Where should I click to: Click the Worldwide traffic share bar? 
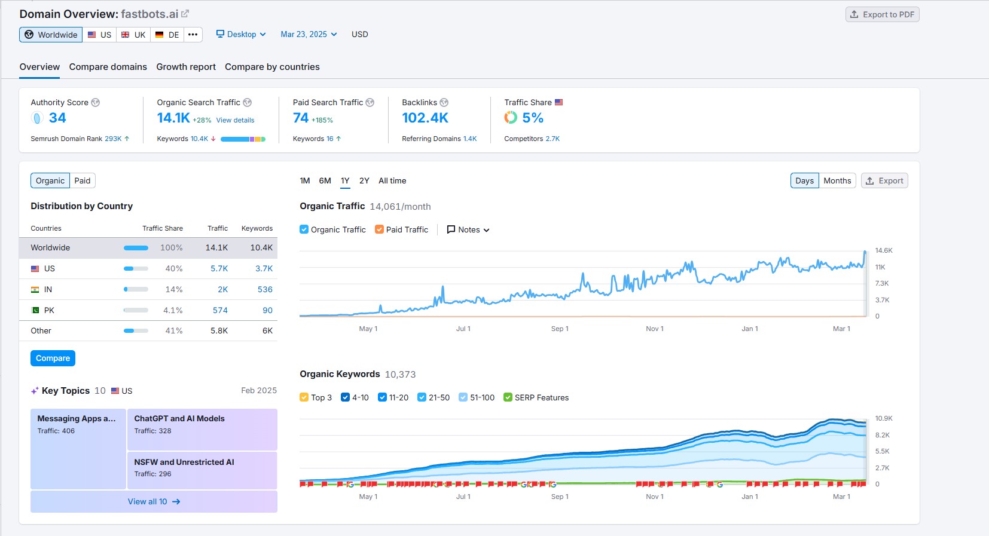point(136,248)
